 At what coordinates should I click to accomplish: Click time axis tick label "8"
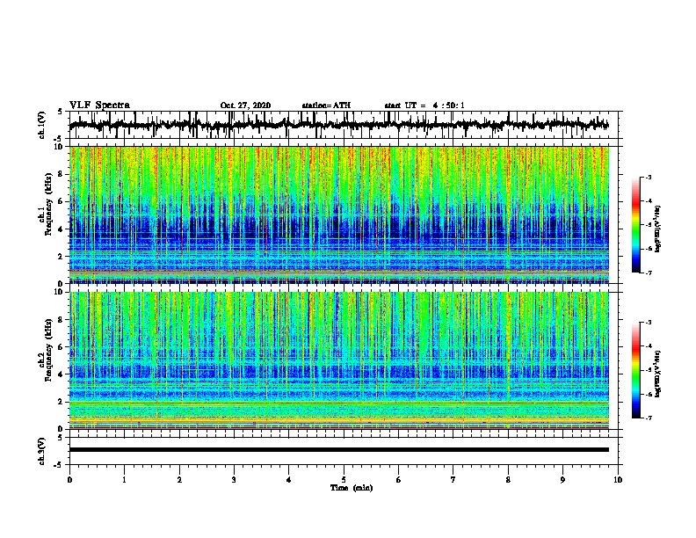[x=508, y=480]
